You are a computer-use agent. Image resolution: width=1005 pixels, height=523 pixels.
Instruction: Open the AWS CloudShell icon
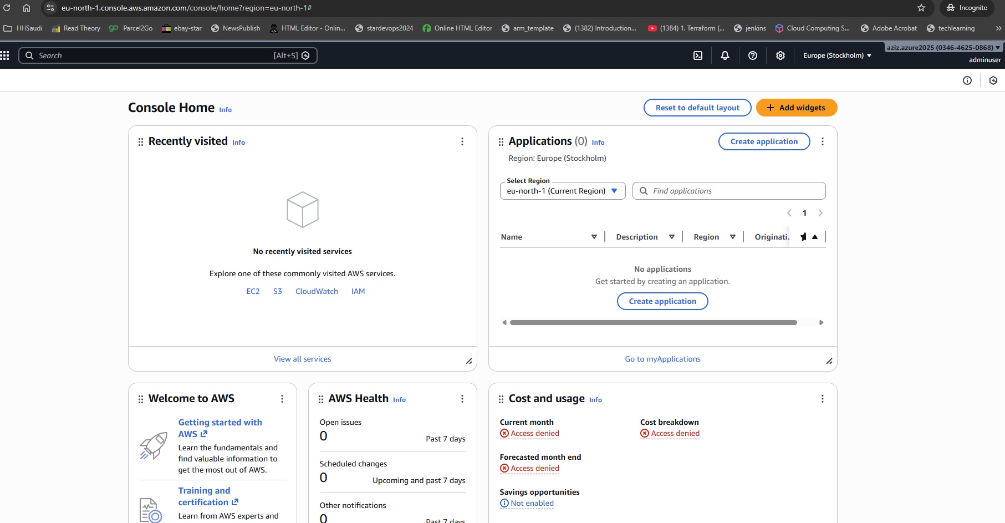coord(698,55)
